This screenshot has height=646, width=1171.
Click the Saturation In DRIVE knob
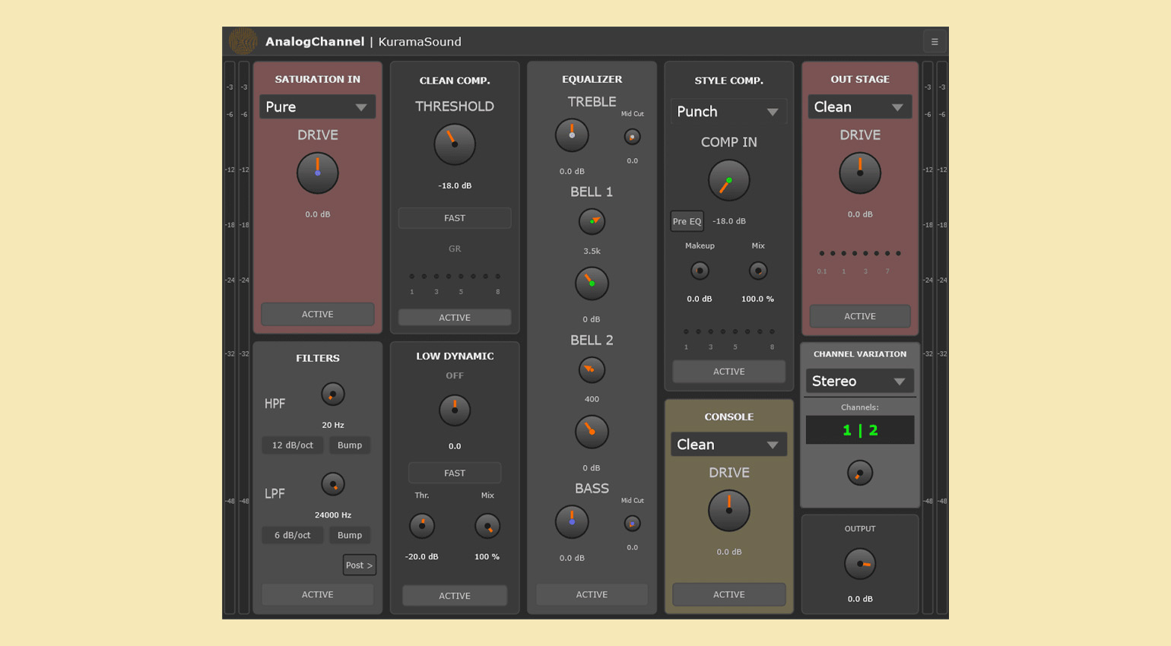[x=317, y=173]
